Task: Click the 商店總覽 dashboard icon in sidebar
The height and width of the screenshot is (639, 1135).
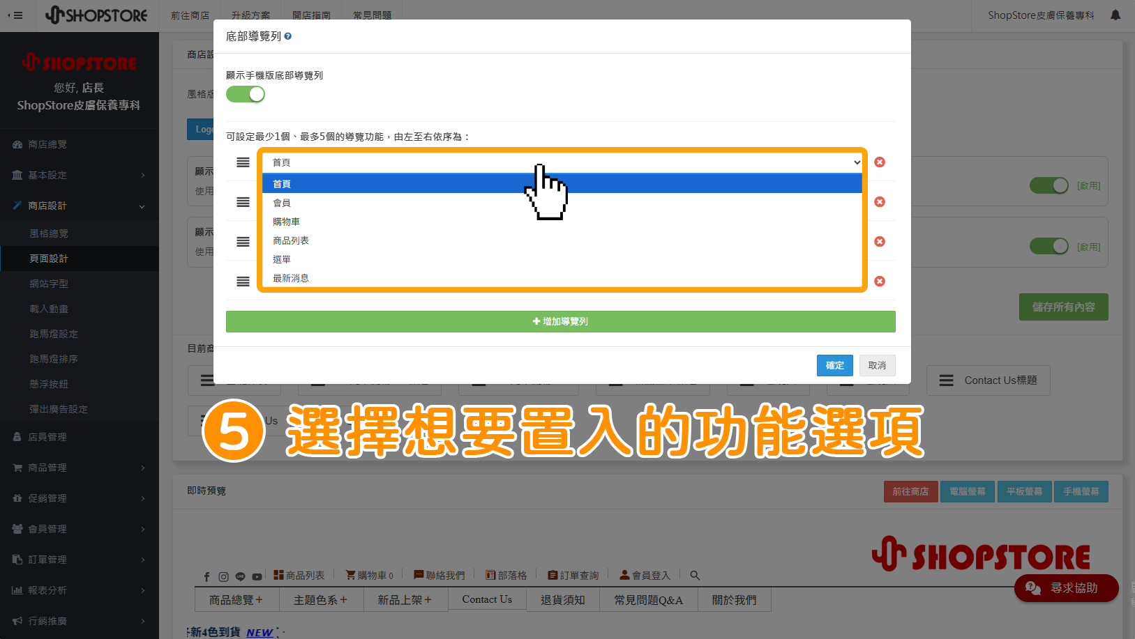Action: tap(17, 144)
